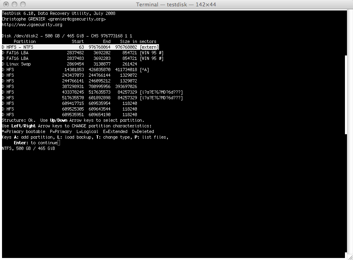Click the minimize window button
The height and width of the screenshot is (260, 353).
pyautogui.click(x=14, y=4)
